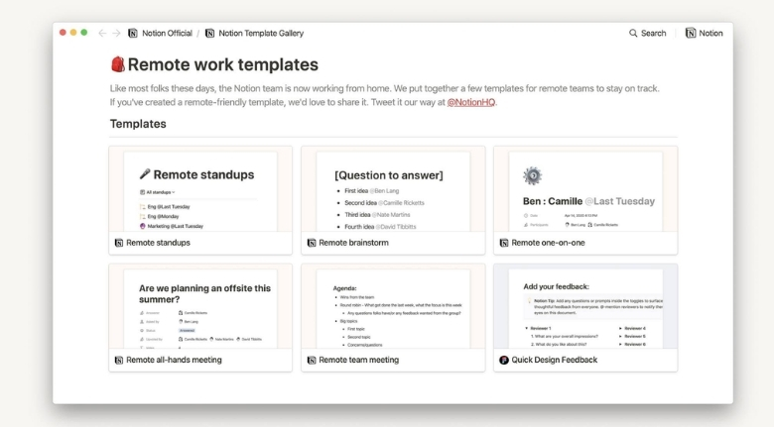Click the red backpack page icon

click(x=117, y=64)
